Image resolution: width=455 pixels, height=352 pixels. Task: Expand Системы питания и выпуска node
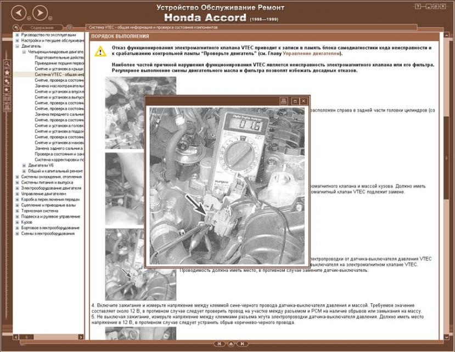(17, 183)
